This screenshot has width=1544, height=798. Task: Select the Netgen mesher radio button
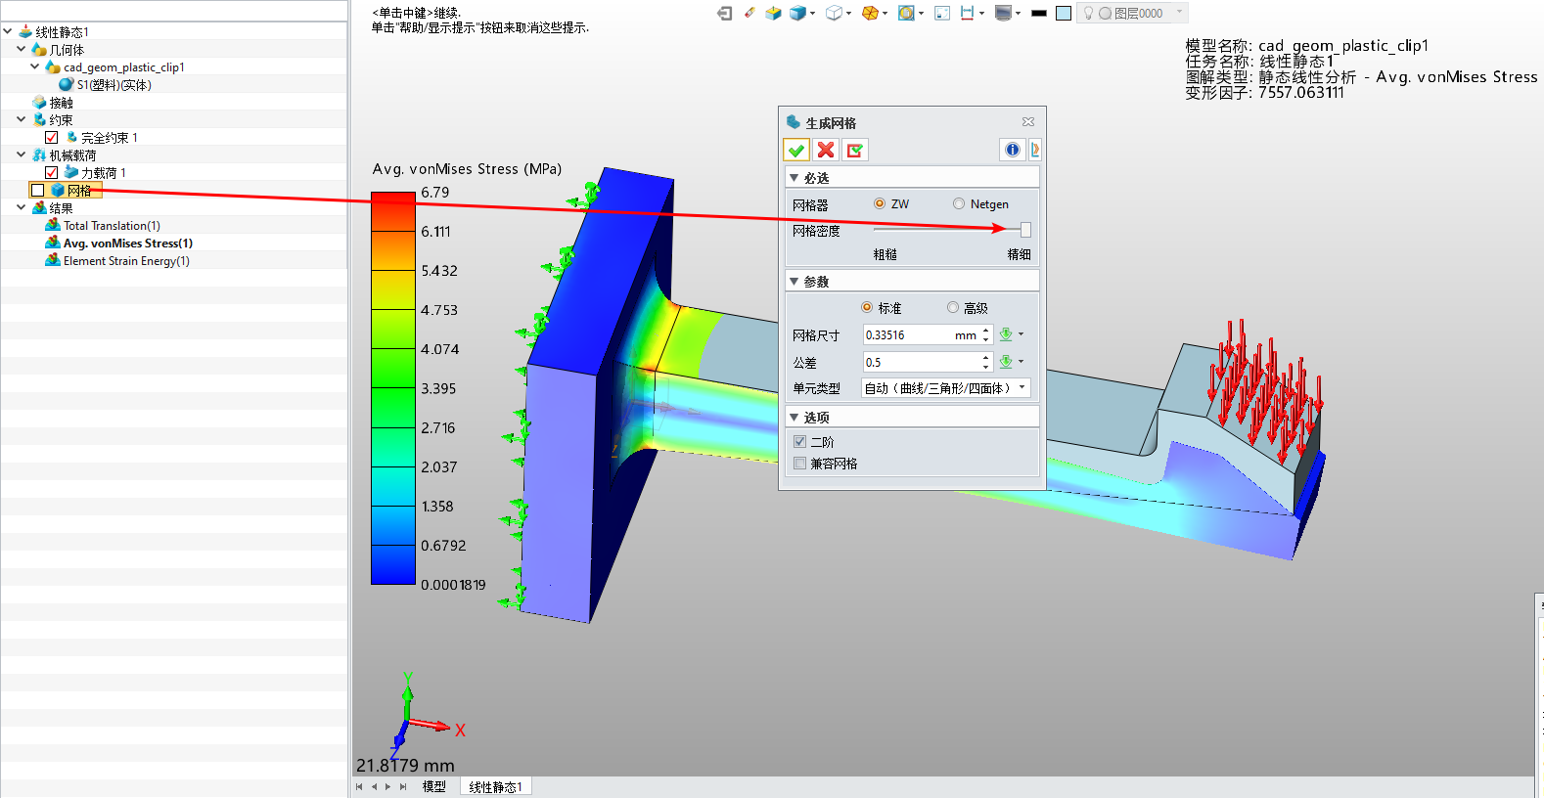(959, 203)
